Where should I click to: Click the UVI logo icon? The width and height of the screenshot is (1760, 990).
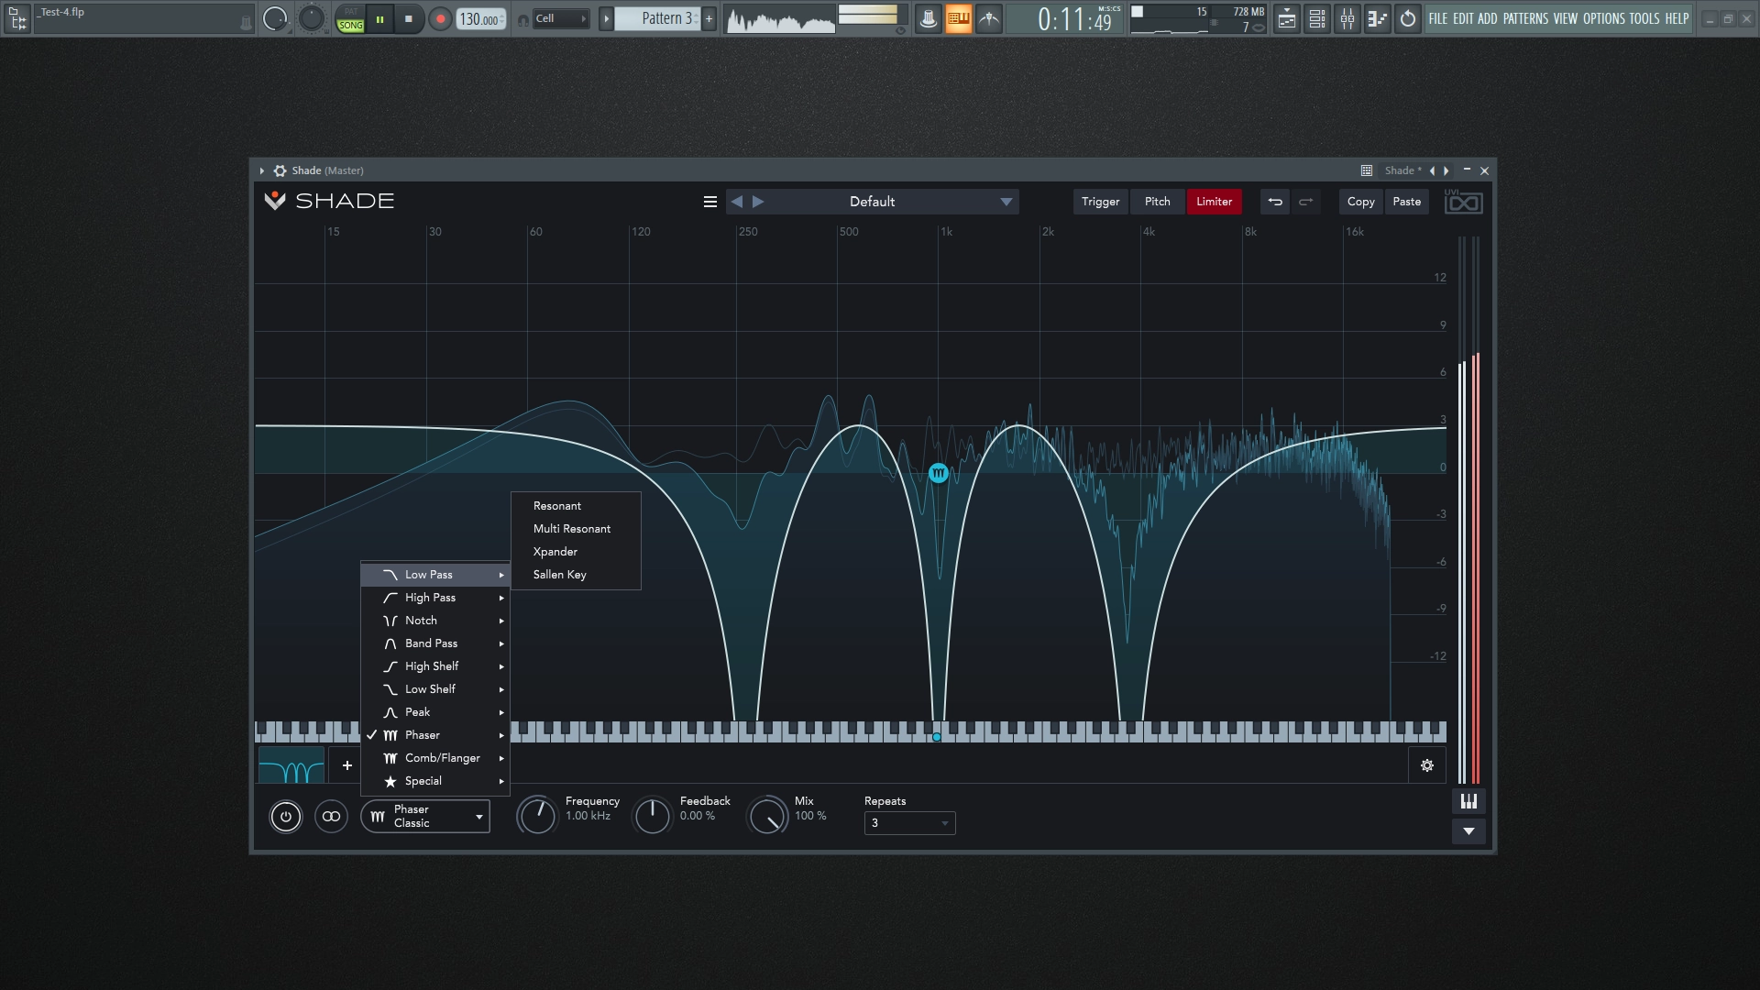coord(1463,202)
